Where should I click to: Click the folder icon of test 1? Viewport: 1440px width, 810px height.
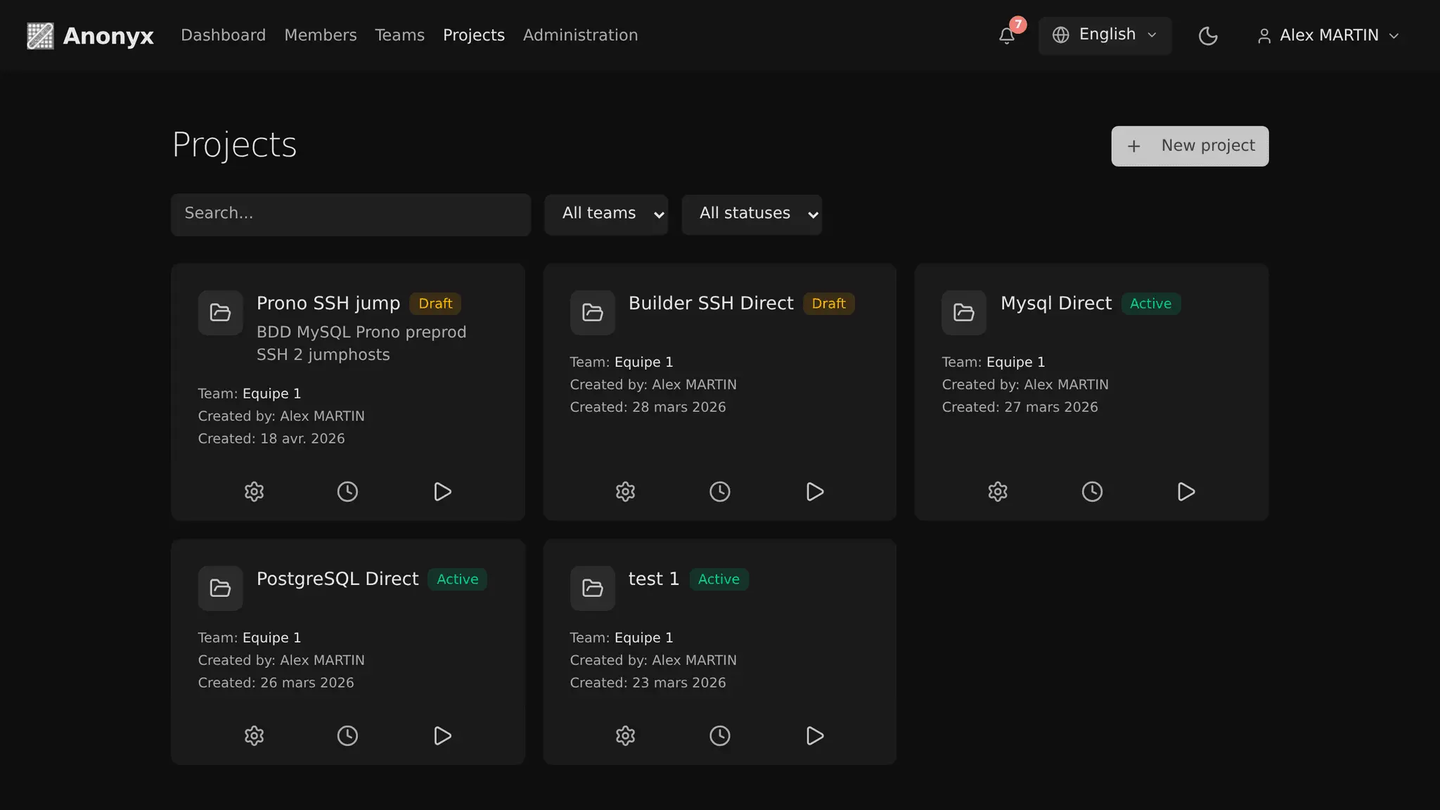[x=592, y=588]
